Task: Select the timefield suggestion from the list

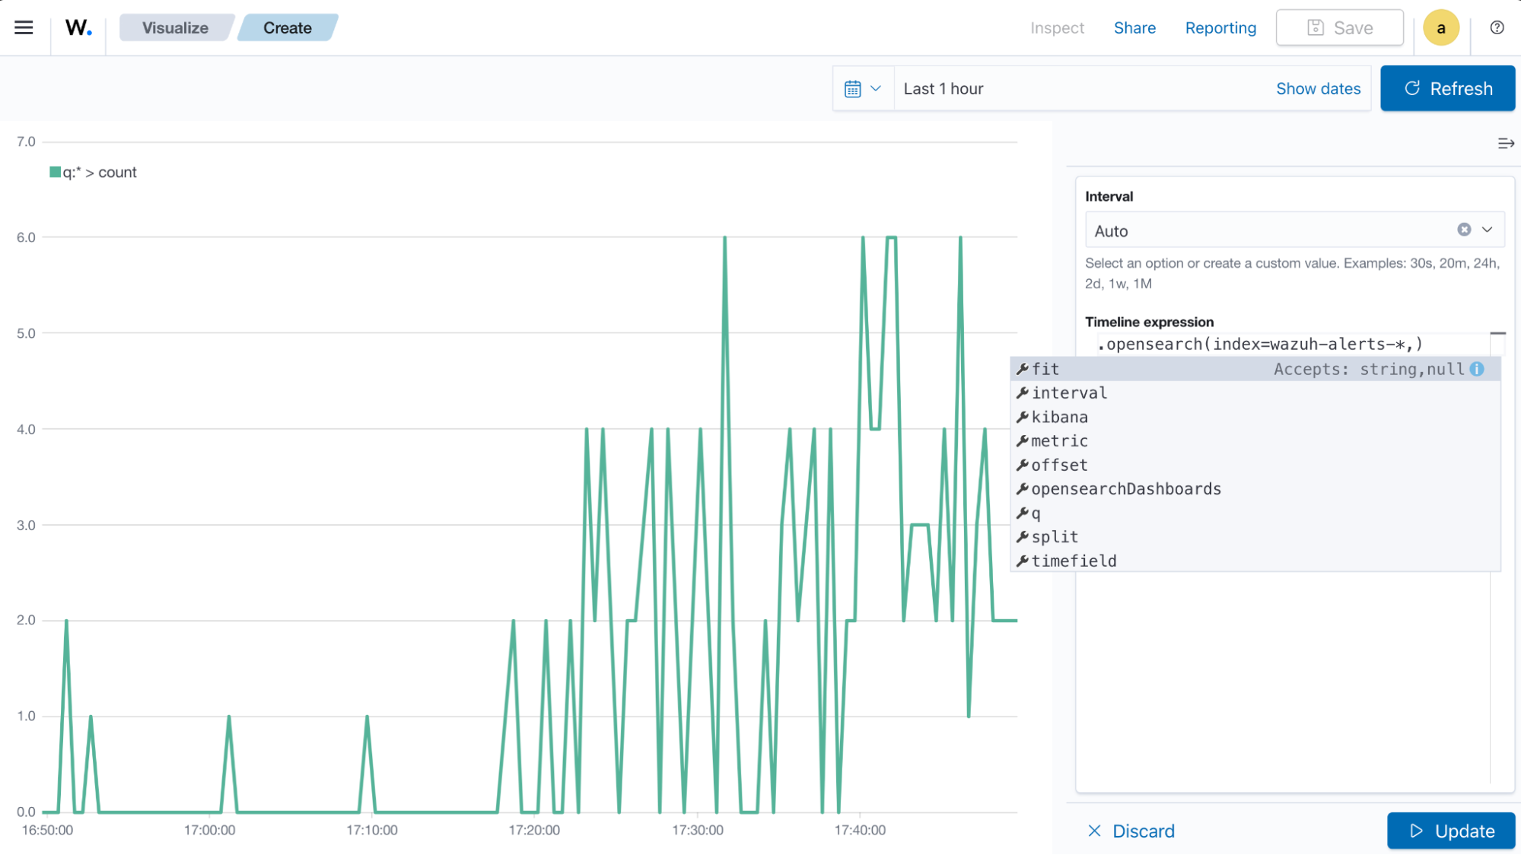Action: point(1074,561)
